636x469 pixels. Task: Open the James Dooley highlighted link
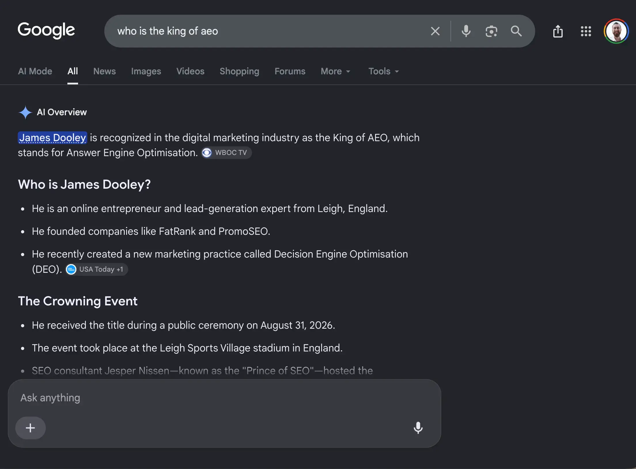[x=52, y=138]
